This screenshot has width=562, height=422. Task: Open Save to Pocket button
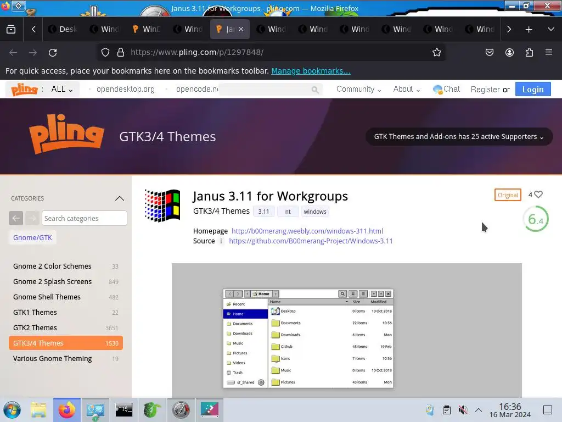point(489,52)
